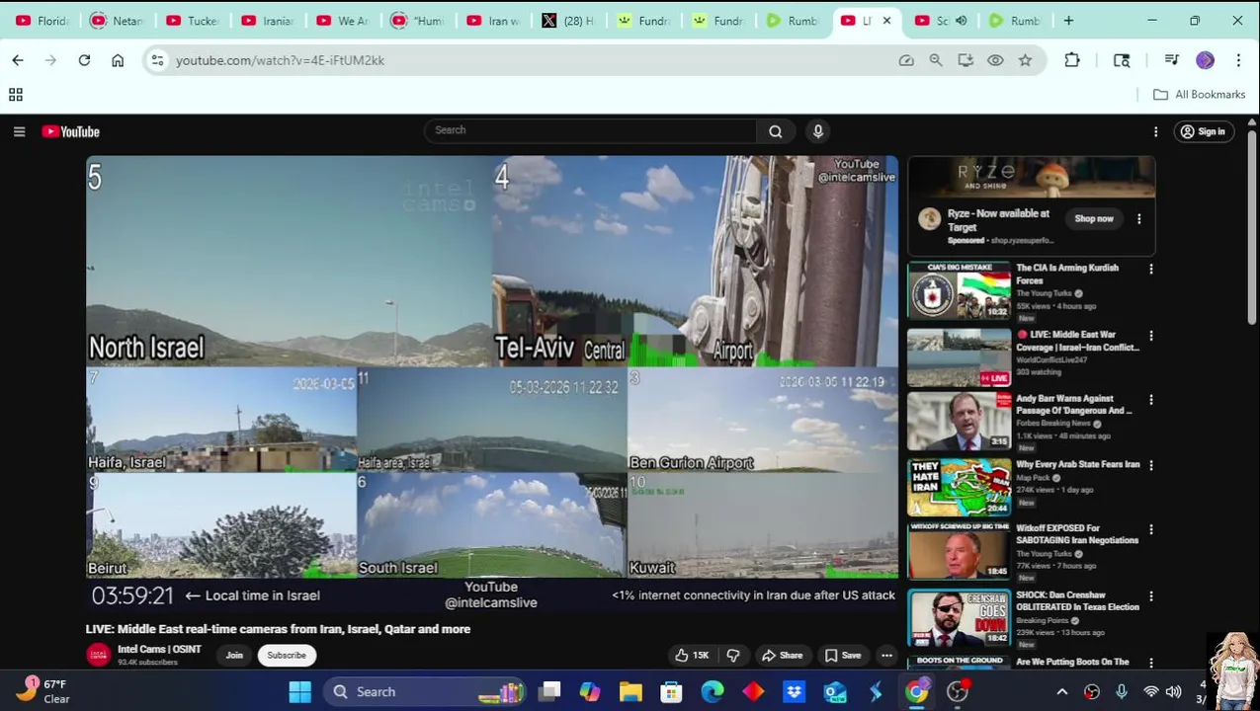Screen dimensions: 1260x711
Task: Open menu for Middle East War Coverage video
Action: click(1151, 336)
